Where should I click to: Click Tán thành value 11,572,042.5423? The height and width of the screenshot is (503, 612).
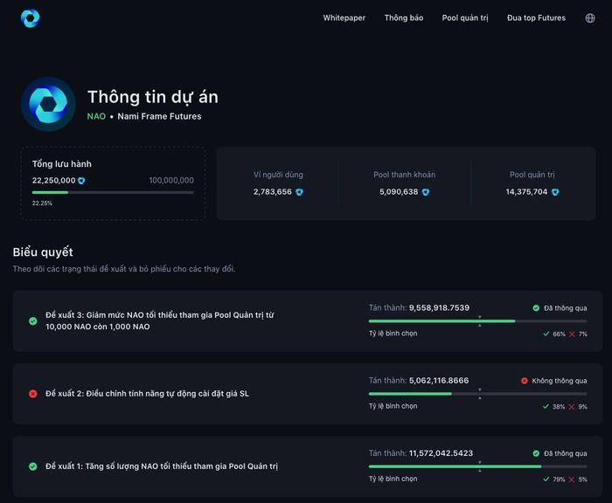coord(441,453)
